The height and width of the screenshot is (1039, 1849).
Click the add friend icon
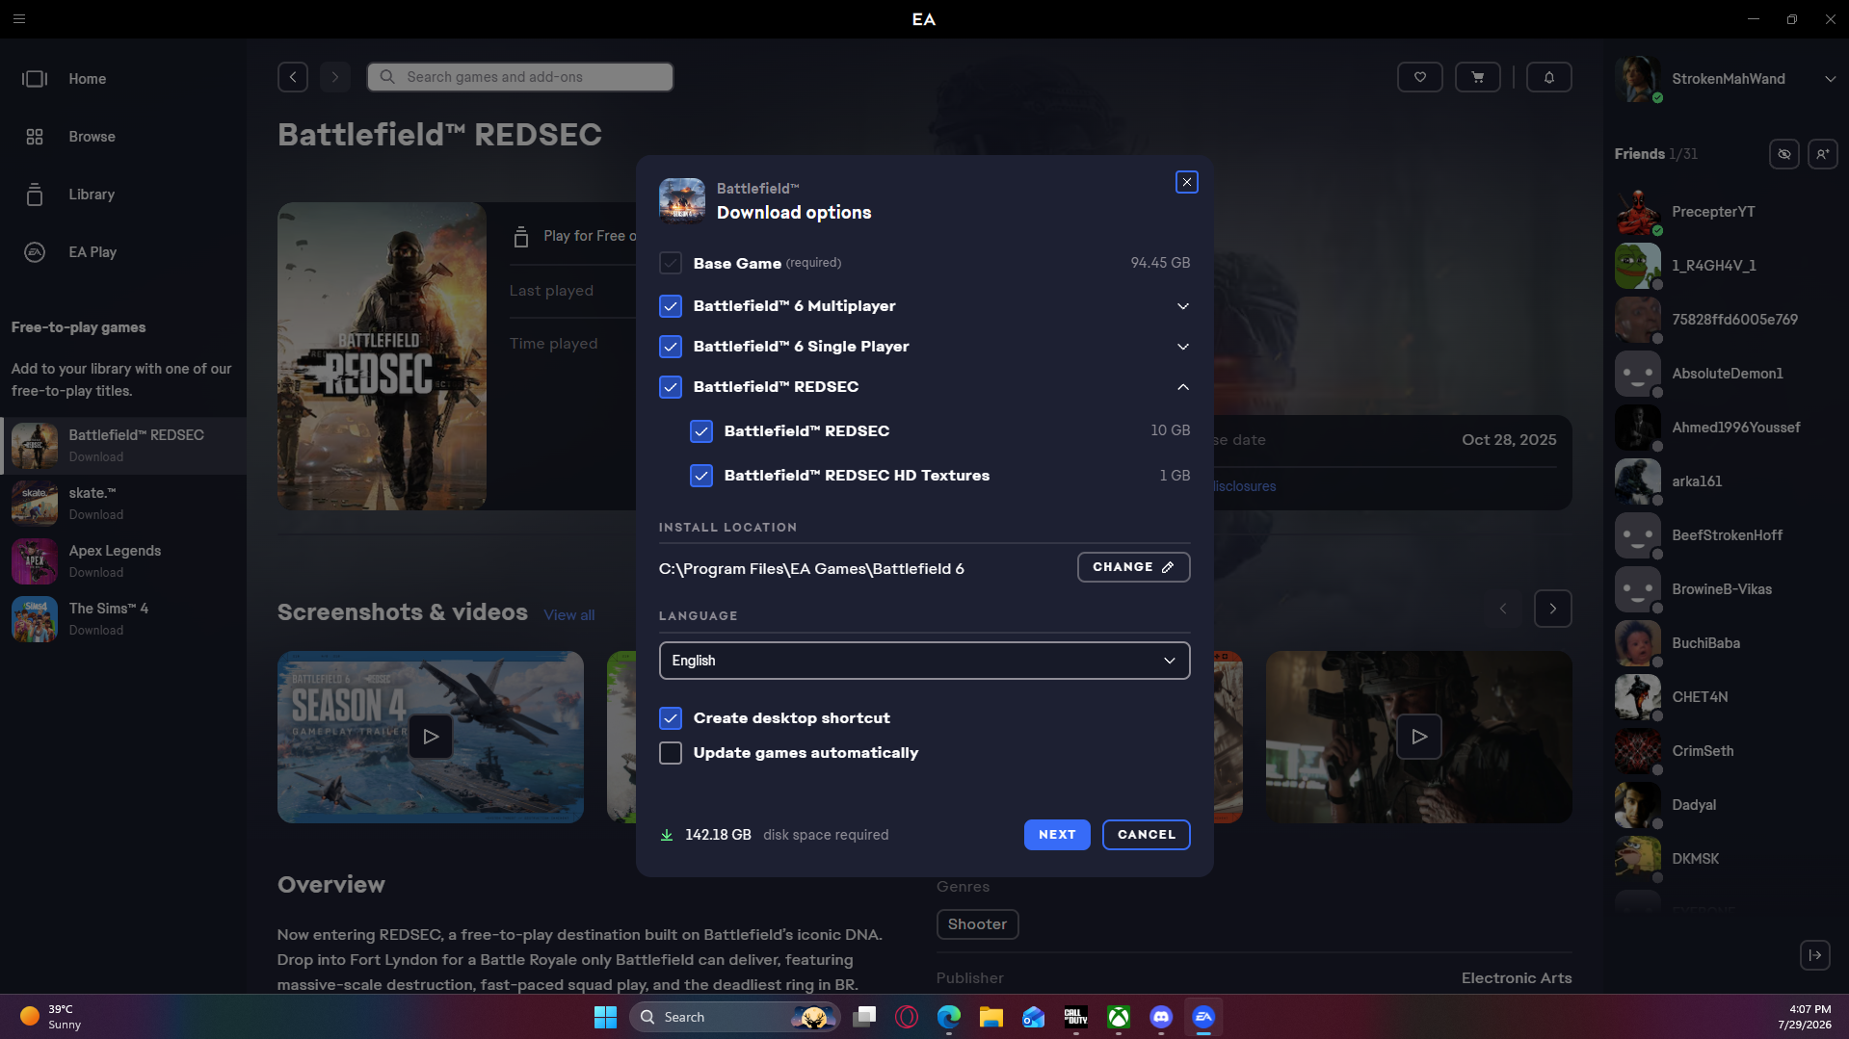[x=1822, y=154]
